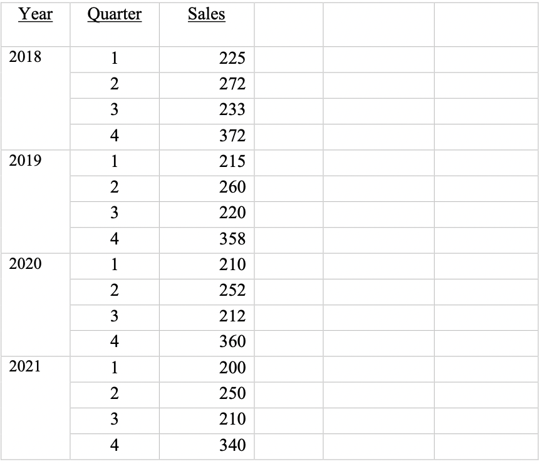
Task: Select the 2018 year cell
Action: (25, 57)
